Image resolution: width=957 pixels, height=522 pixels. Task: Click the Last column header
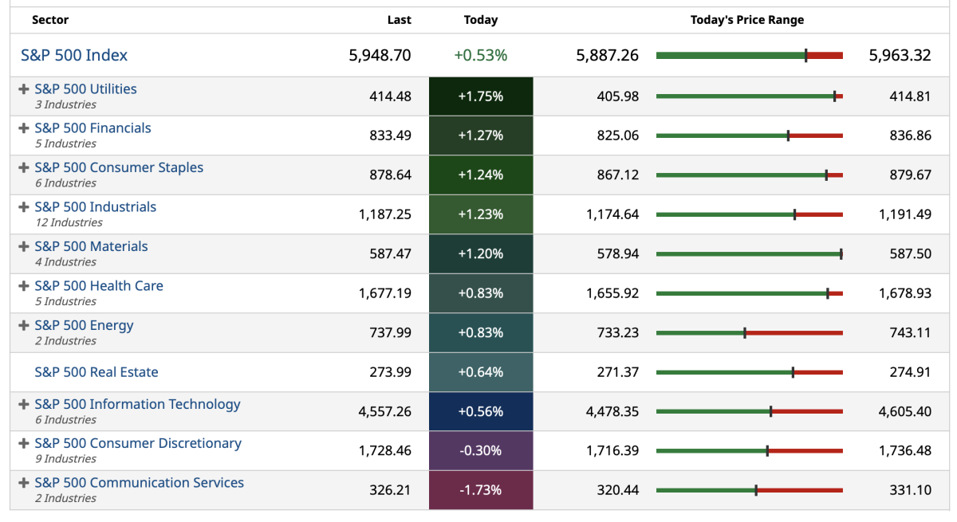pos(399,20)
